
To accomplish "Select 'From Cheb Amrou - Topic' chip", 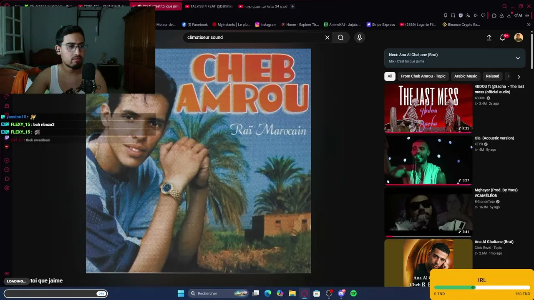I will pos(423,76).
